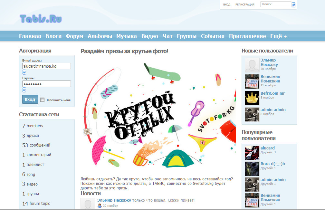Click the 14 forum topic statistic

tap(36, 203)
